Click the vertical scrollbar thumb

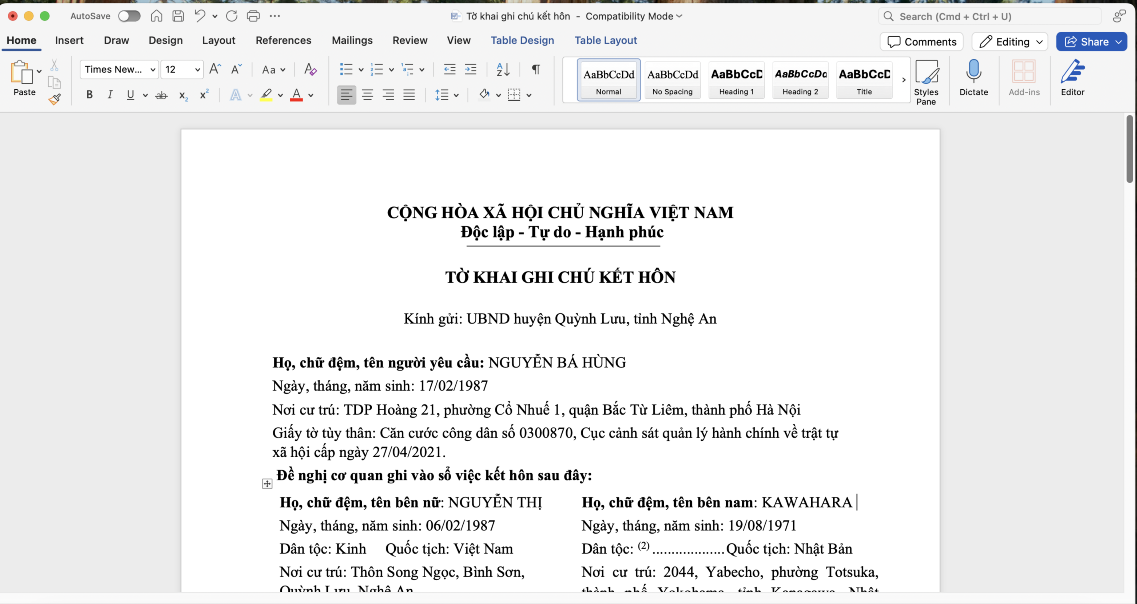[1129, 149]
